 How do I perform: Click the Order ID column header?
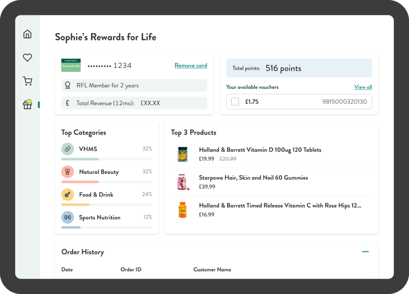pos(131,270)
